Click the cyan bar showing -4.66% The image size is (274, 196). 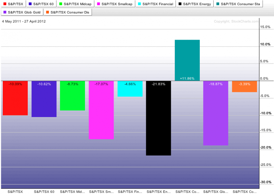click(130, 89)
